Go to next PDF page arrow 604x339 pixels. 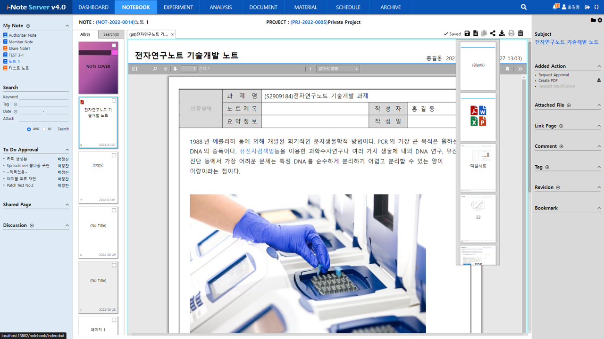click(175, 69)
